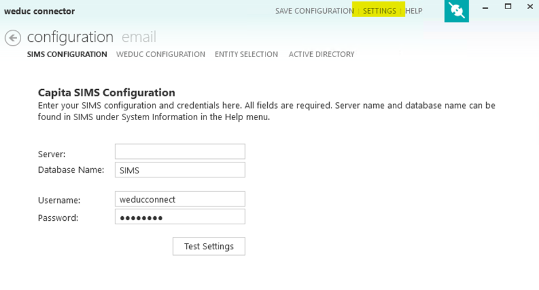The height and width of the screenshot is (290, 539).
Task: Select the SIMS Configuration tab
Action: point(67,54)
